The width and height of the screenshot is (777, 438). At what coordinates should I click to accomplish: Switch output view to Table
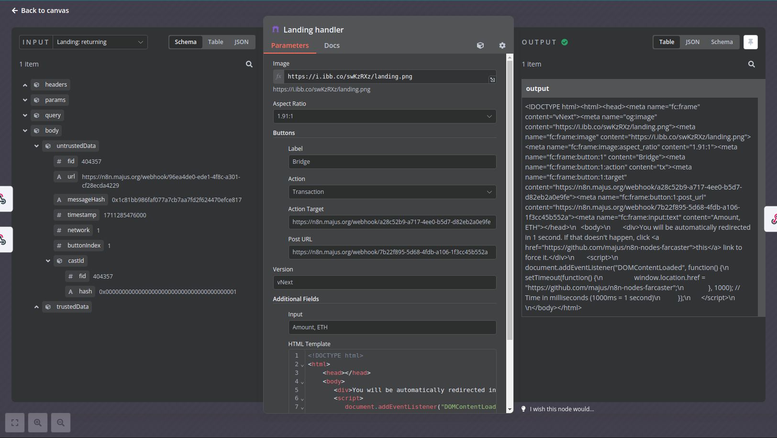[x=666, y=42]
